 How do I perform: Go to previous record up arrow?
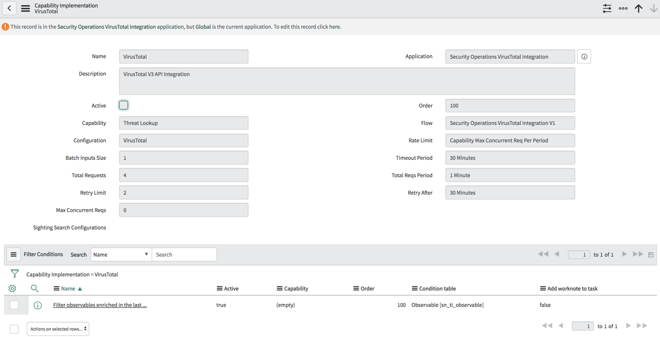(639, 8)
